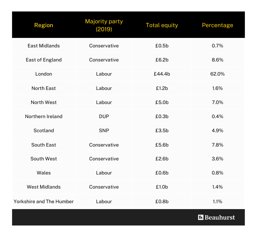
Task: Select the East Midlands region cell
Action: [44, 46]
